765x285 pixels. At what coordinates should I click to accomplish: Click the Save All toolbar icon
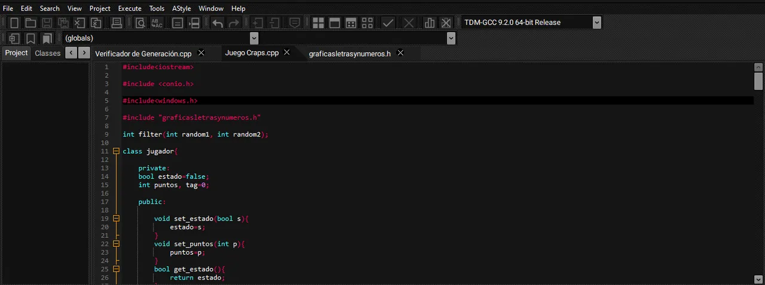pyautogui.click(x=63, y=23)
